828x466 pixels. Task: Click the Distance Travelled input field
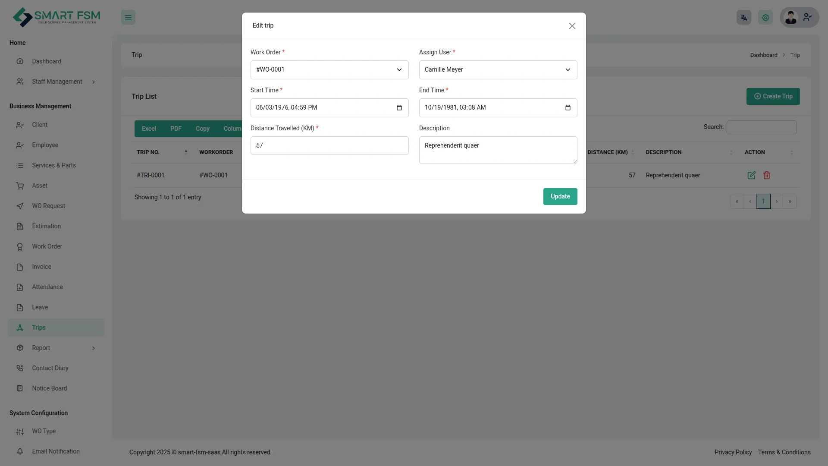pyautogui.click(x=329, y=146)
